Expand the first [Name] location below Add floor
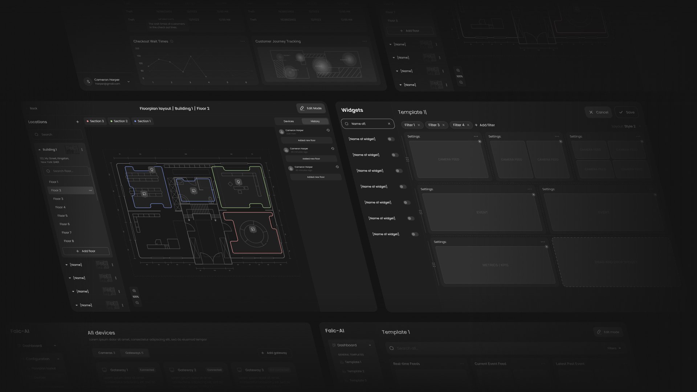 (66, 265)
